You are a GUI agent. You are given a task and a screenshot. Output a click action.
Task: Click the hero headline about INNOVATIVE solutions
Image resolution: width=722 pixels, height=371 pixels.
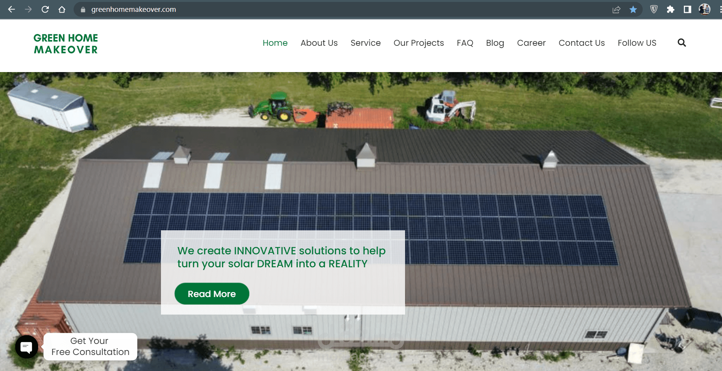(x=281, y=257)
